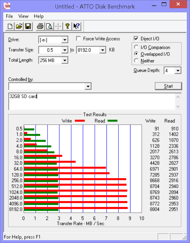This screenshot has width=190, height=243.
Task: Click the write value 91
Action: (157, 129)
